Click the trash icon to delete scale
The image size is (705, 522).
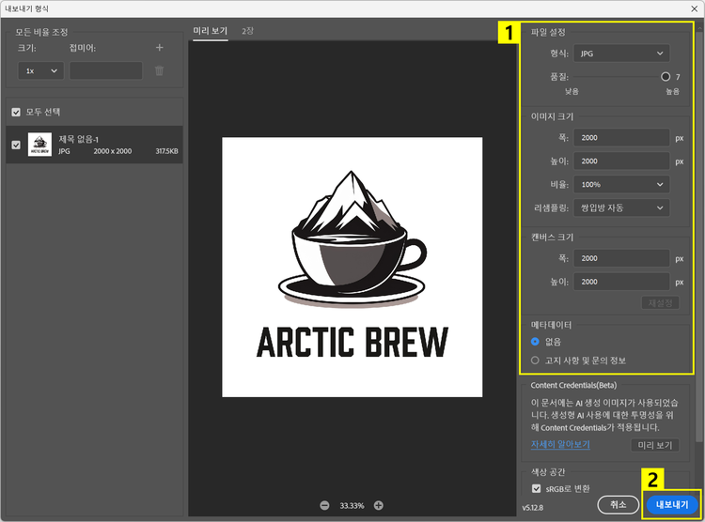159,70
